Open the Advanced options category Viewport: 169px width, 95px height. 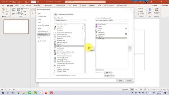(x=43, y=28)
